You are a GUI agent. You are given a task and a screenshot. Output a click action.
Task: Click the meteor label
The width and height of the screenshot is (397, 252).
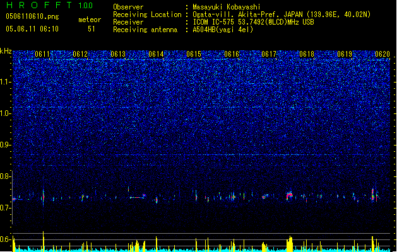[x=90, y=20]
